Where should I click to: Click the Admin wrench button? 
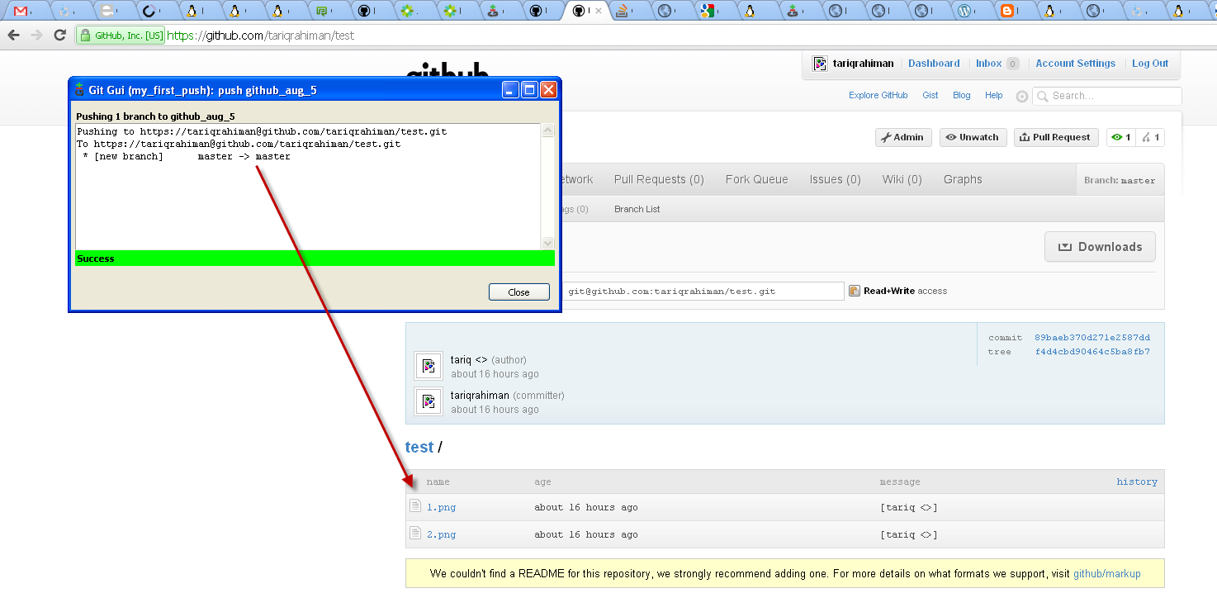903,137
